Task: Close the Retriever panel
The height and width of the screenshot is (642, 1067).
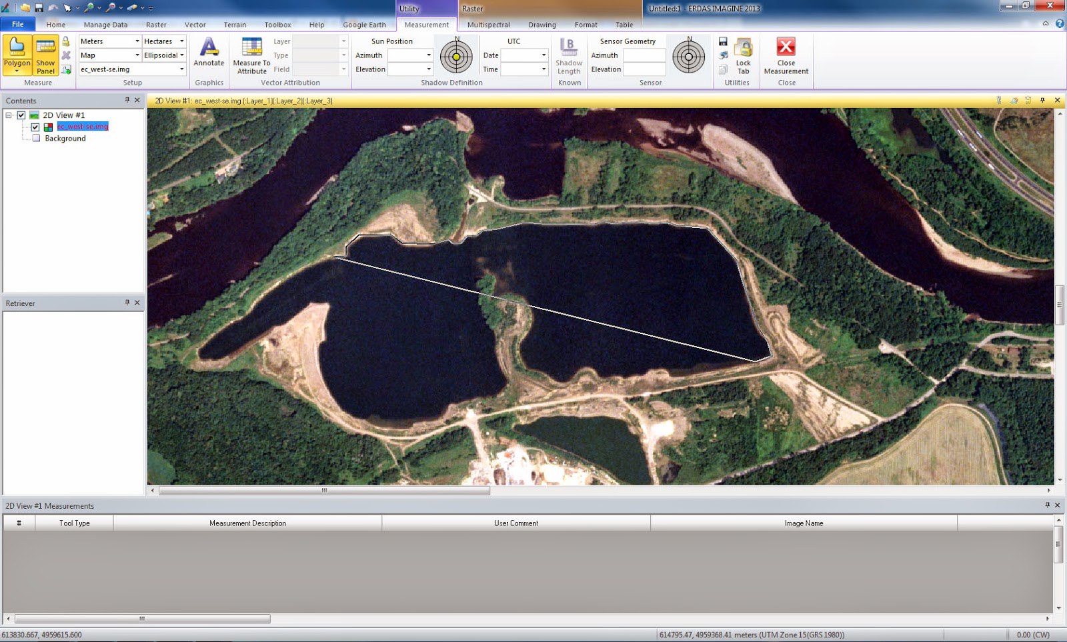Action: (x=137, y=303)
